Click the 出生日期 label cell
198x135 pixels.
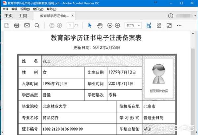pyautogui.click(x=96, y=72)
